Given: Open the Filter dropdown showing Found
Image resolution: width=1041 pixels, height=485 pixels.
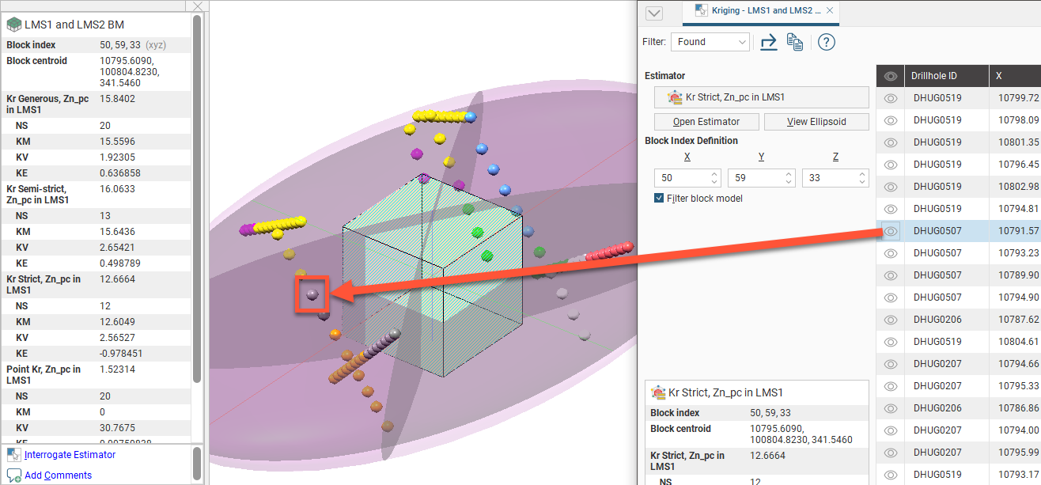Looking at the screenshot, I should point(710,42).
